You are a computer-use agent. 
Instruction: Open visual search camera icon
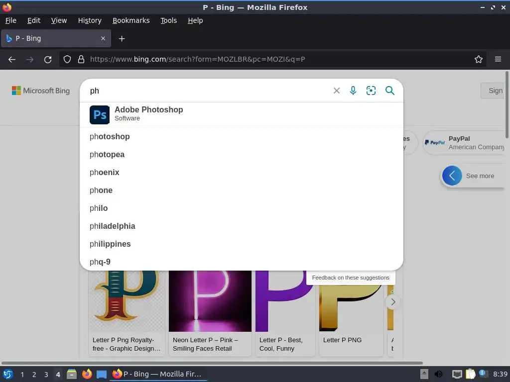tap(371, 91)
